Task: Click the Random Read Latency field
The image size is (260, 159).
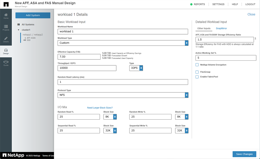Action: (123, 82)
